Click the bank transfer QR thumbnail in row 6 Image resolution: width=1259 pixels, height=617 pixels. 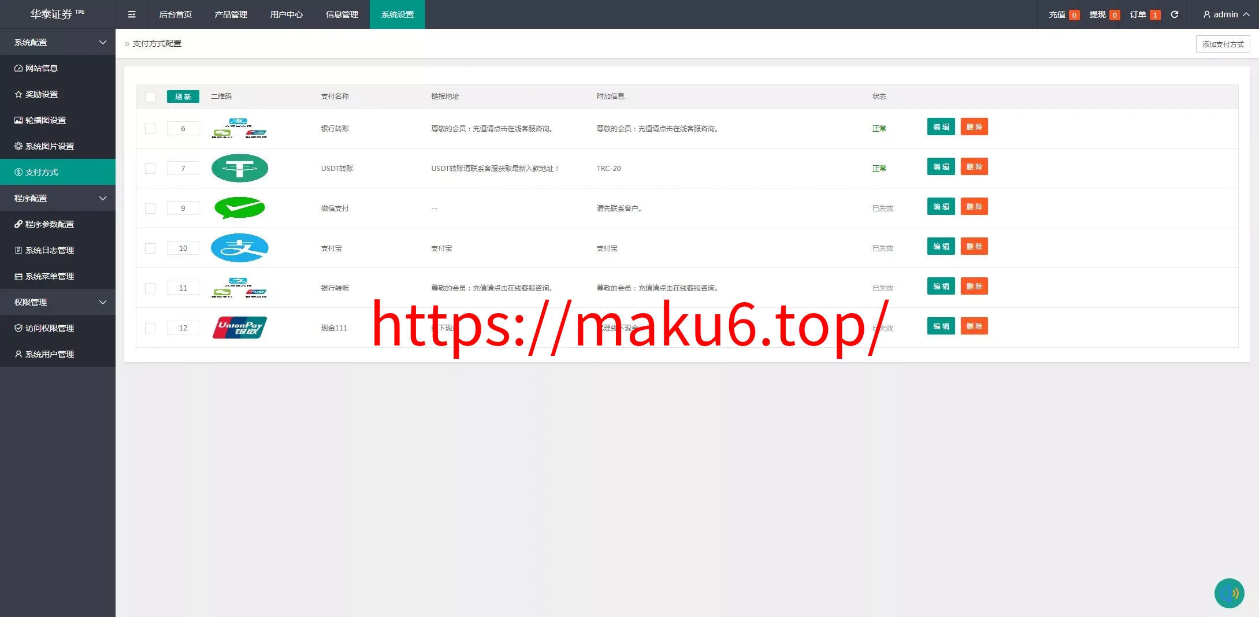(x=239, y=128)
